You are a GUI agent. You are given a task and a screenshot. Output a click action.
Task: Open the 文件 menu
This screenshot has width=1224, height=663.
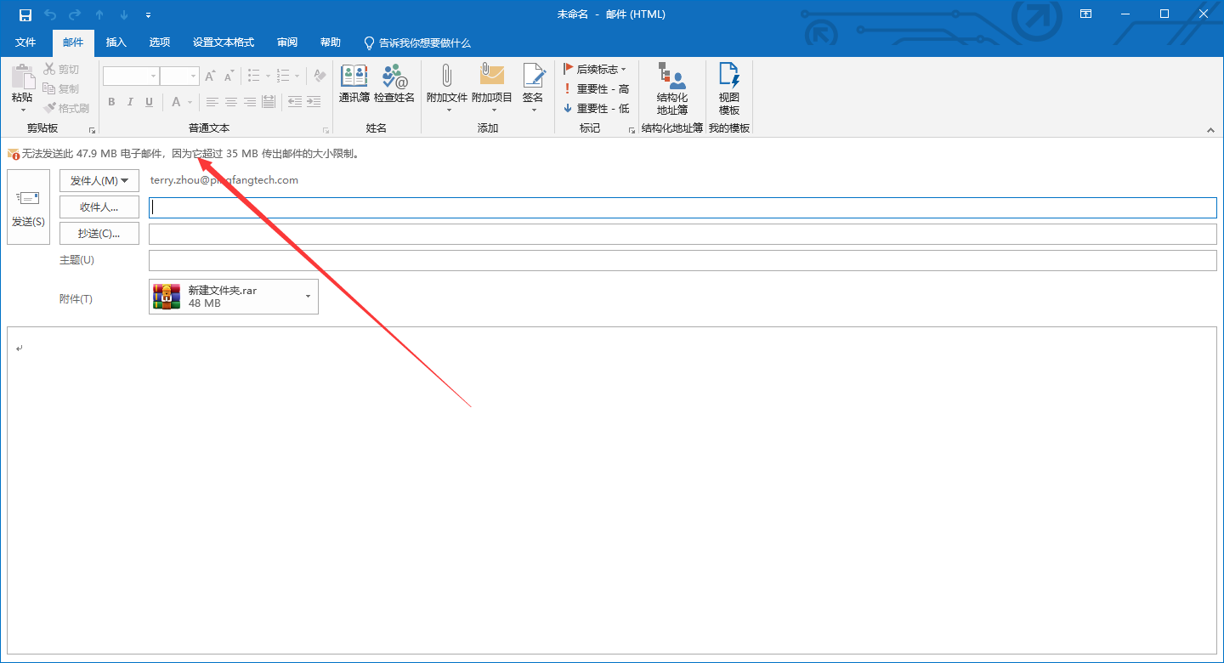pyautogui.click(x=25, y=42)
